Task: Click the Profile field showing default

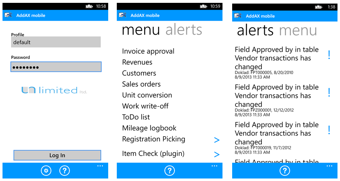Action: pyautogui.click(x=56, y=42)
